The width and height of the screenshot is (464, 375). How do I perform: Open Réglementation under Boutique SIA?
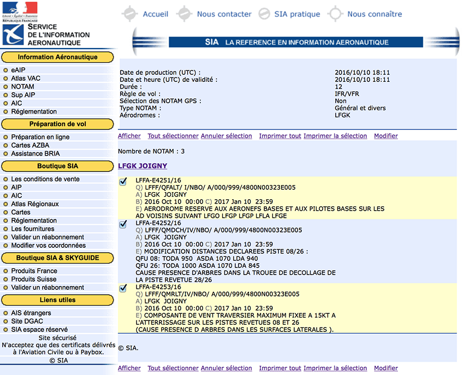[x=34, y=221]
